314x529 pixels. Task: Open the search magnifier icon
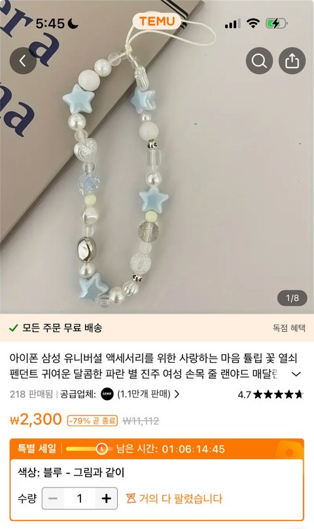pyautogui.click(x=259, y=61)
